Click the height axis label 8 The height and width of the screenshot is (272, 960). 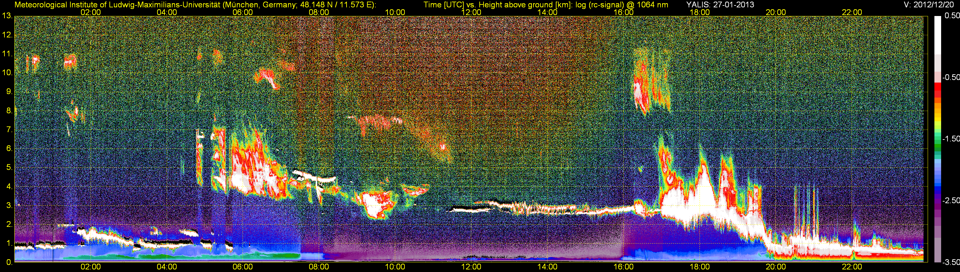9,111
